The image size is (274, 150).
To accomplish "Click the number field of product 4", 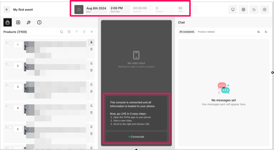I will (x=18, y=108).
